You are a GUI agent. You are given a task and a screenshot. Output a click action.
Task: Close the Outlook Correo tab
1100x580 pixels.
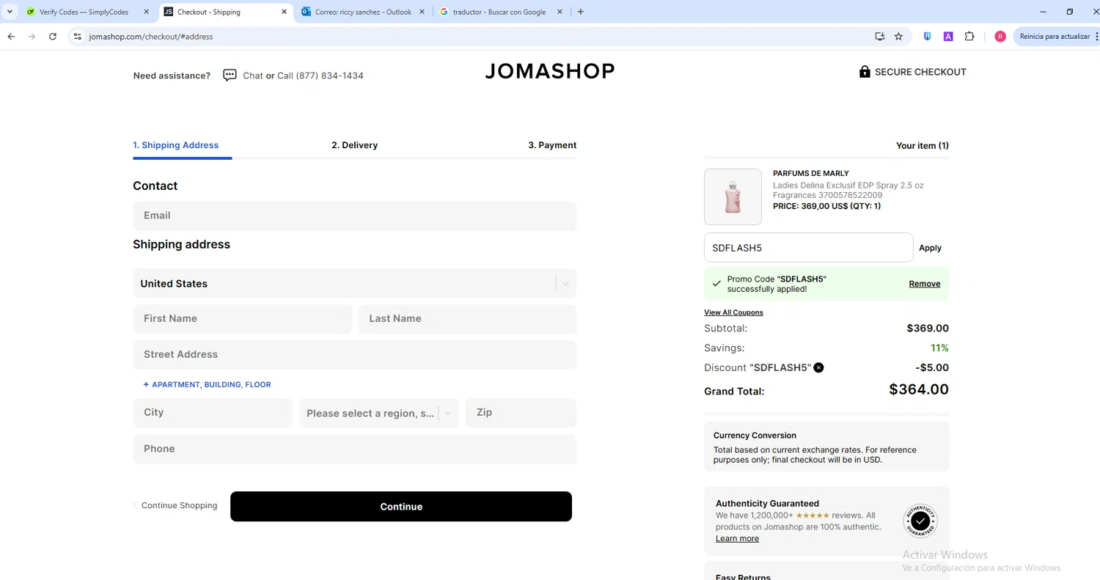(x=422, y=12)
